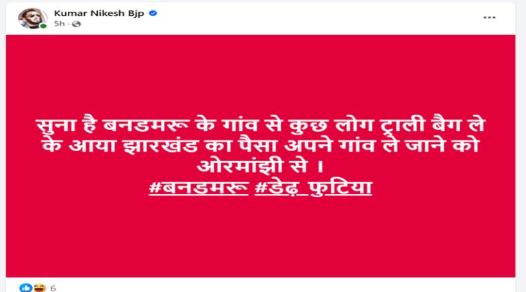The image size is (526, 292).
Task: Open the #बनडमरू hashtag
Action: pos(199,187)
